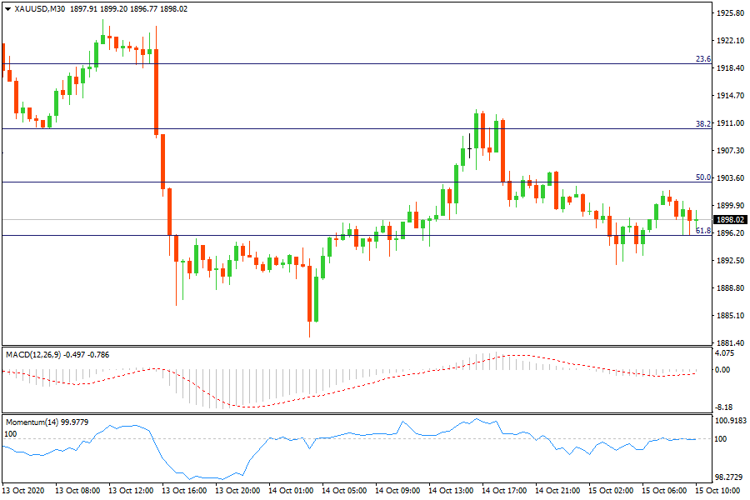Click the current price tag 1898.02
Image resolution: width=750 pixels, height=500 pixels.
pos(730,220)
